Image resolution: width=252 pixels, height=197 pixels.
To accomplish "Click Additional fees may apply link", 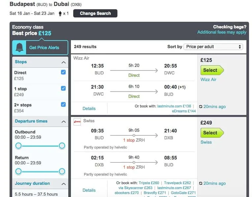I will 222,32.
